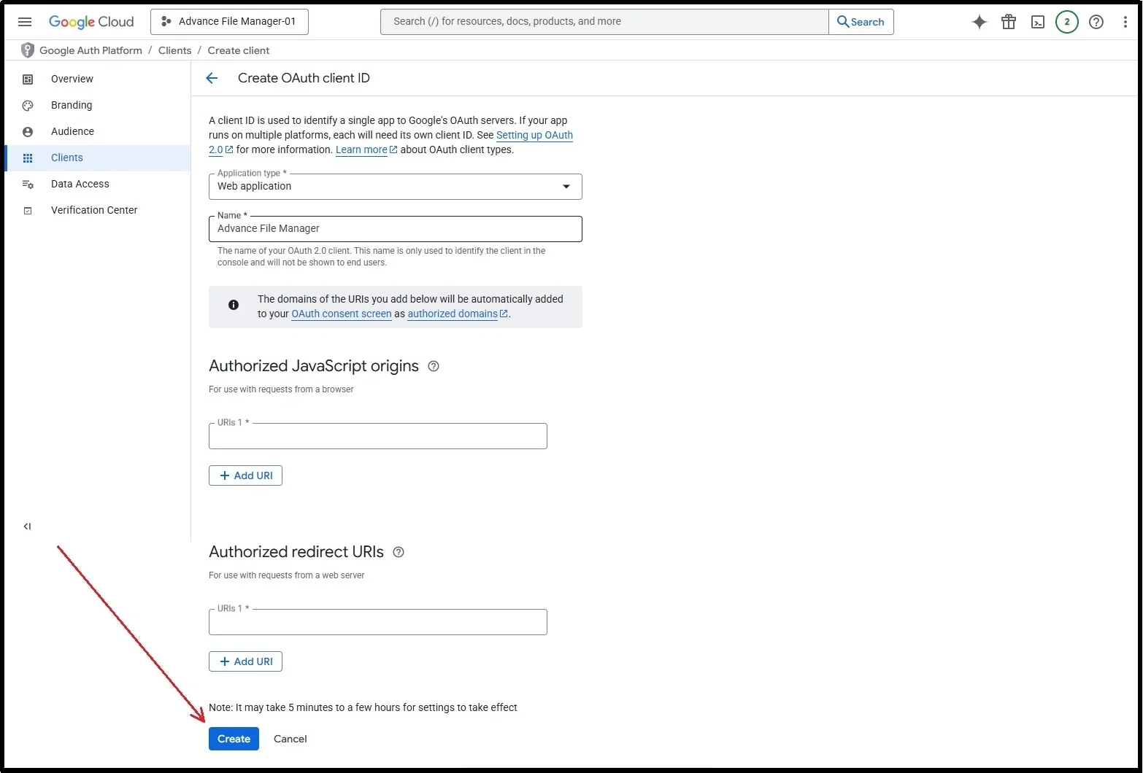Show help for Authorized JavaScript origins

(x=434, y=366)
